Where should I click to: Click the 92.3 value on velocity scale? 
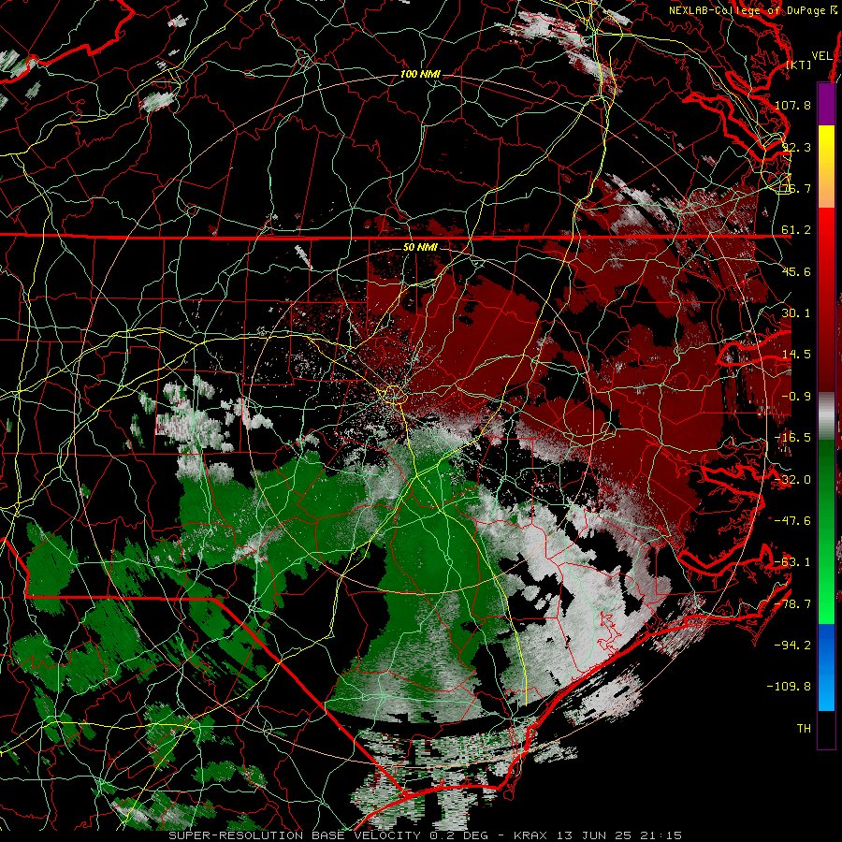point(796,147)
